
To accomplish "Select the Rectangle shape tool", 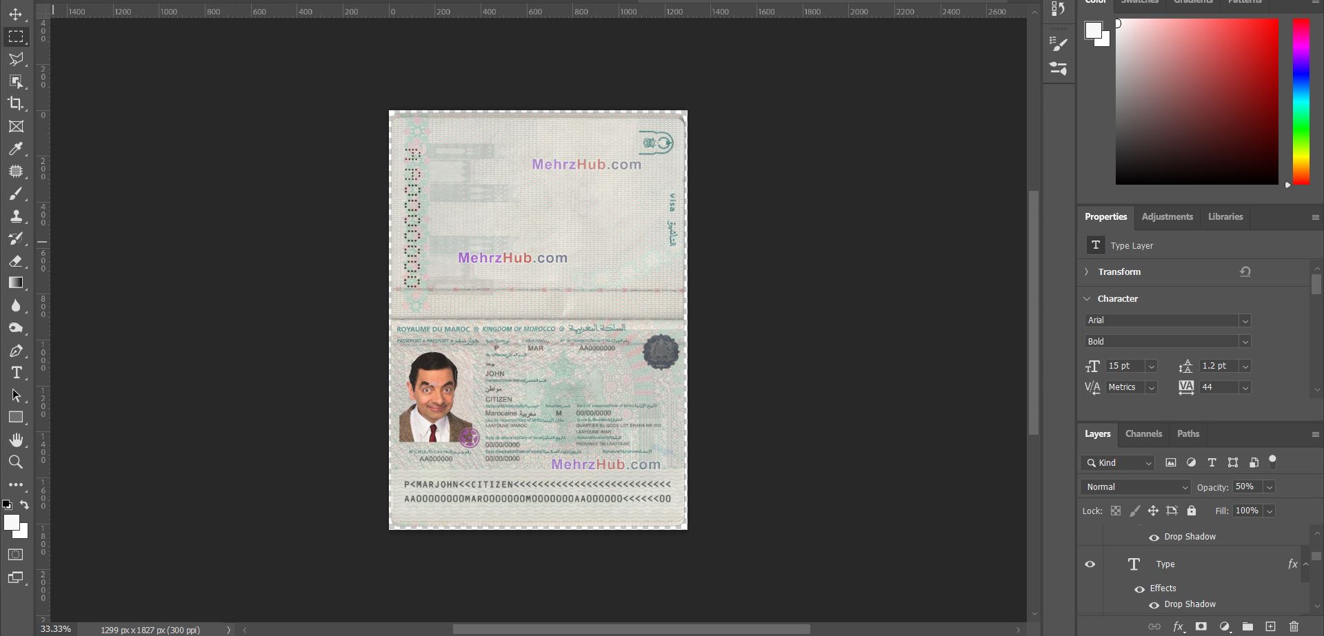I will [x=16, y=417].
